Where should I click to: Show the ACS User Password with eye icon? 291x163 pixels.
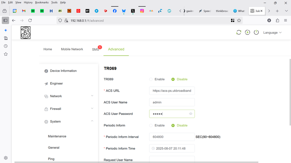[191, 114]
